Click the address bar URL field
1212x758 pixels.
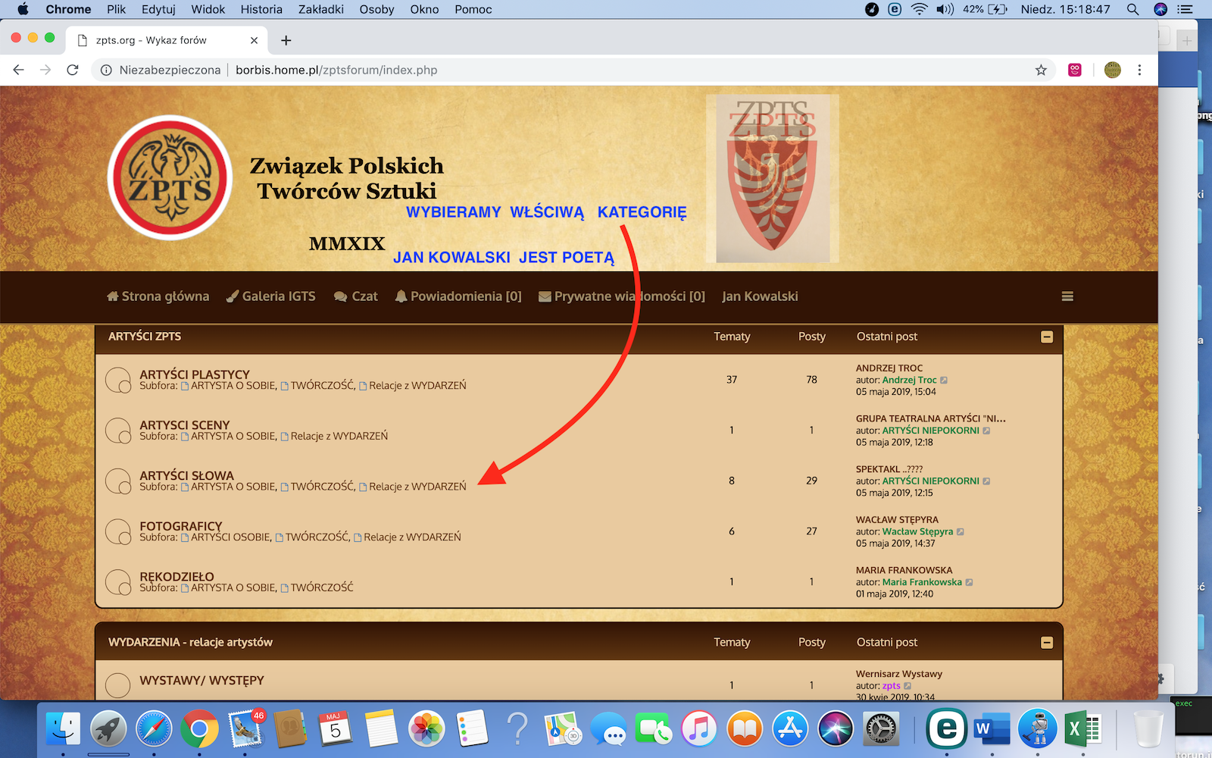pyautogui.click(x=454, y=70)
